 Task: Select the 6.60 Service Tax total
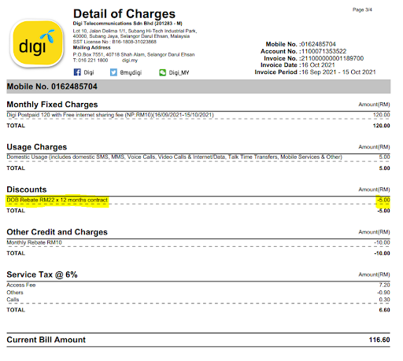pos(384,310)
